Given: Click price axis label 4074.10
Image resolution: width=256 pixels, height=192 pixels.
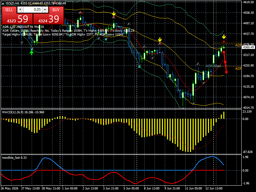Looking at the screenshot, I should [248, 97].
